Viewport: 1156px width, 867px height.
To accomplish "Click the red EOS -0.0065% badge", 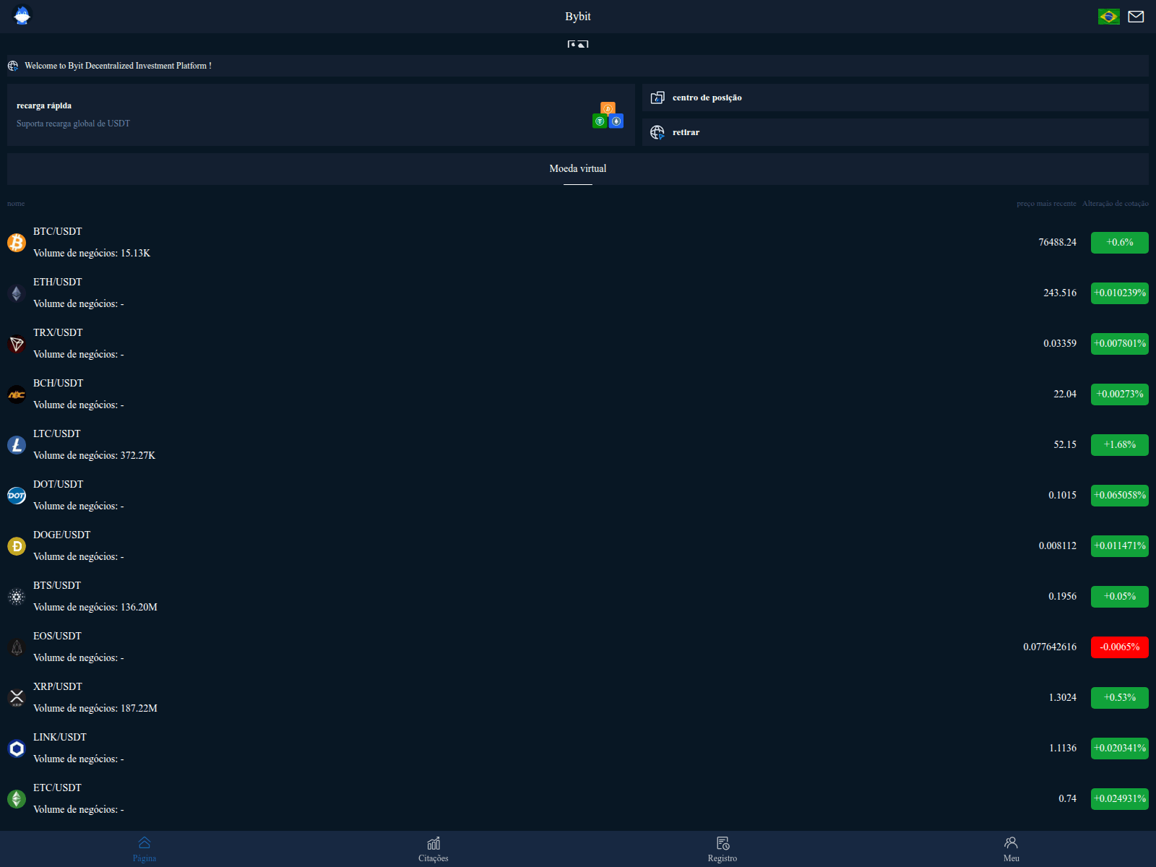I will 1120,647.
